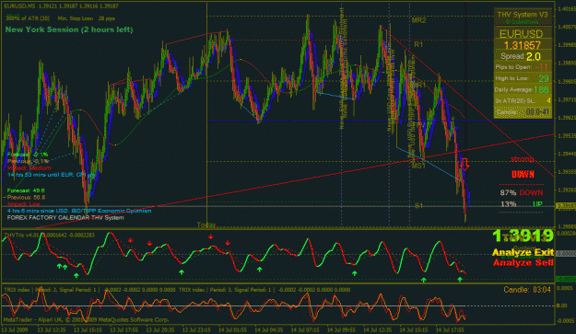Image resolution: width=576 pixels, height=334 pixels.
Task: Click the 'Impact: Medium' label
Action: (29, 167)
